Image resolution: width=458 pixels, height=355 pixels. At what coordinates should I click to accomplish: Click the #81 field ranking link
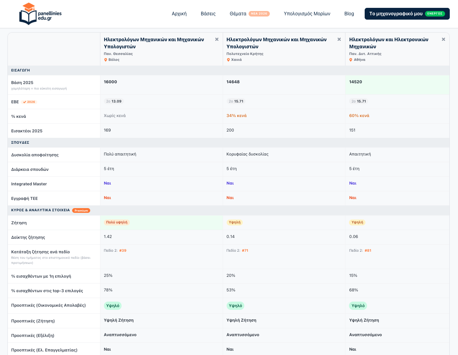tap(368, 251)
